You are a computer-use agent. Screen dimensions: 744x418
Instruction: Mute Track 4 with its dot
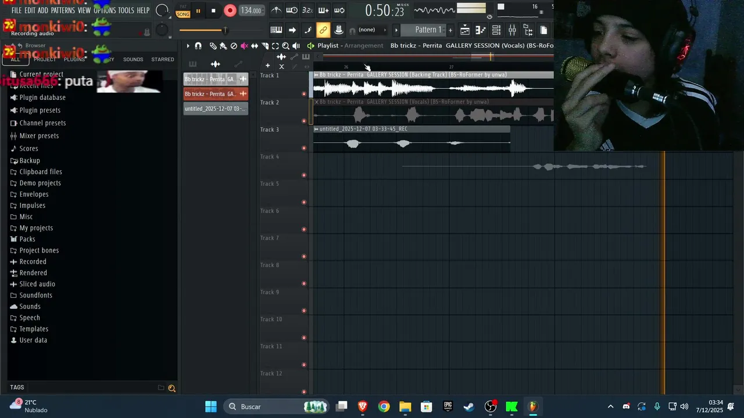click(x=304, y=175)
